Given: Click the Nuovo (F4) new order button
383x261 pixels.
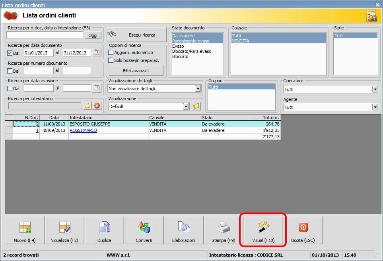Looking at the screenshot, I should pyautogui.click(x=25, y=230).
